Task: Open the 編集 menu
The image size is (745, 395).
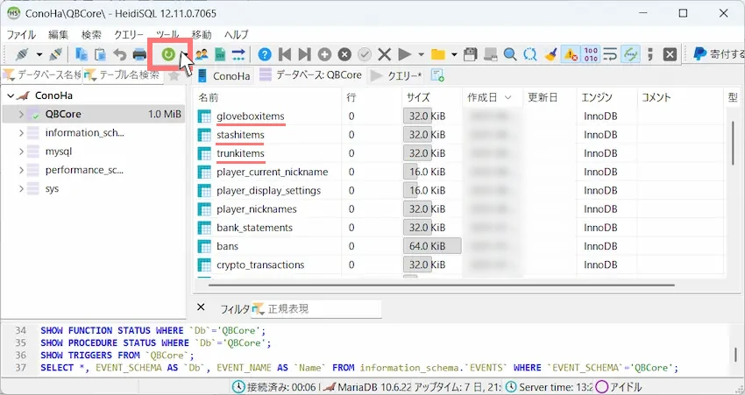Action: coord(59,35)
